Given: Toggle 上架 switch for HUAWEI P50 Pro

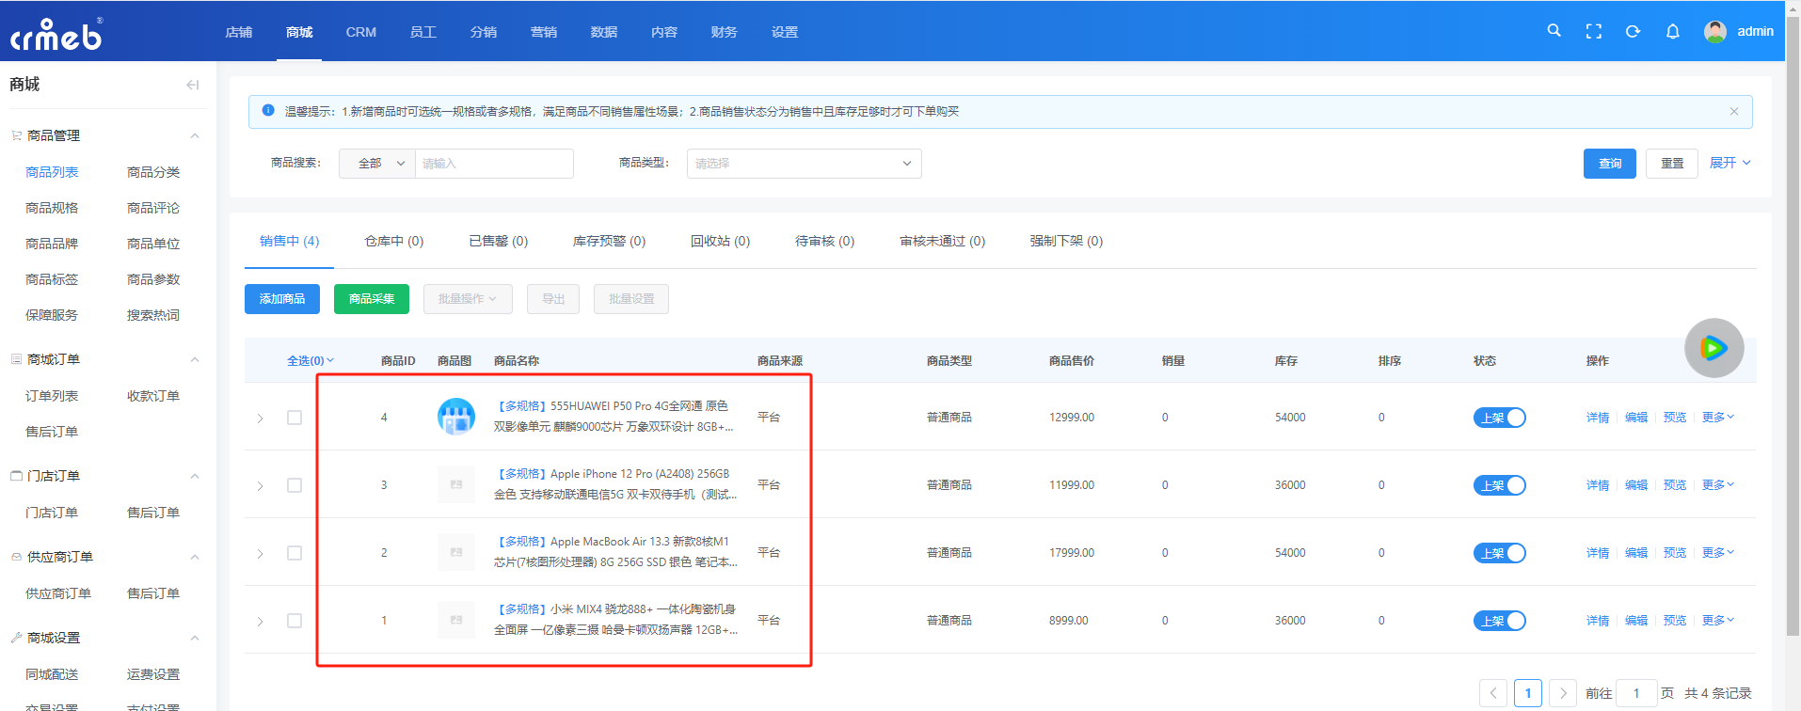Looking at the screenshot, I should [1500, 418].
